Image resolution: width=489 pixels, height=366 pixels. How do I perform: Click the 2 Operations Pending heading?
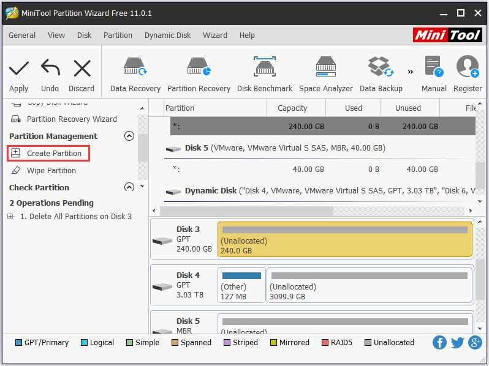point(51,203)
